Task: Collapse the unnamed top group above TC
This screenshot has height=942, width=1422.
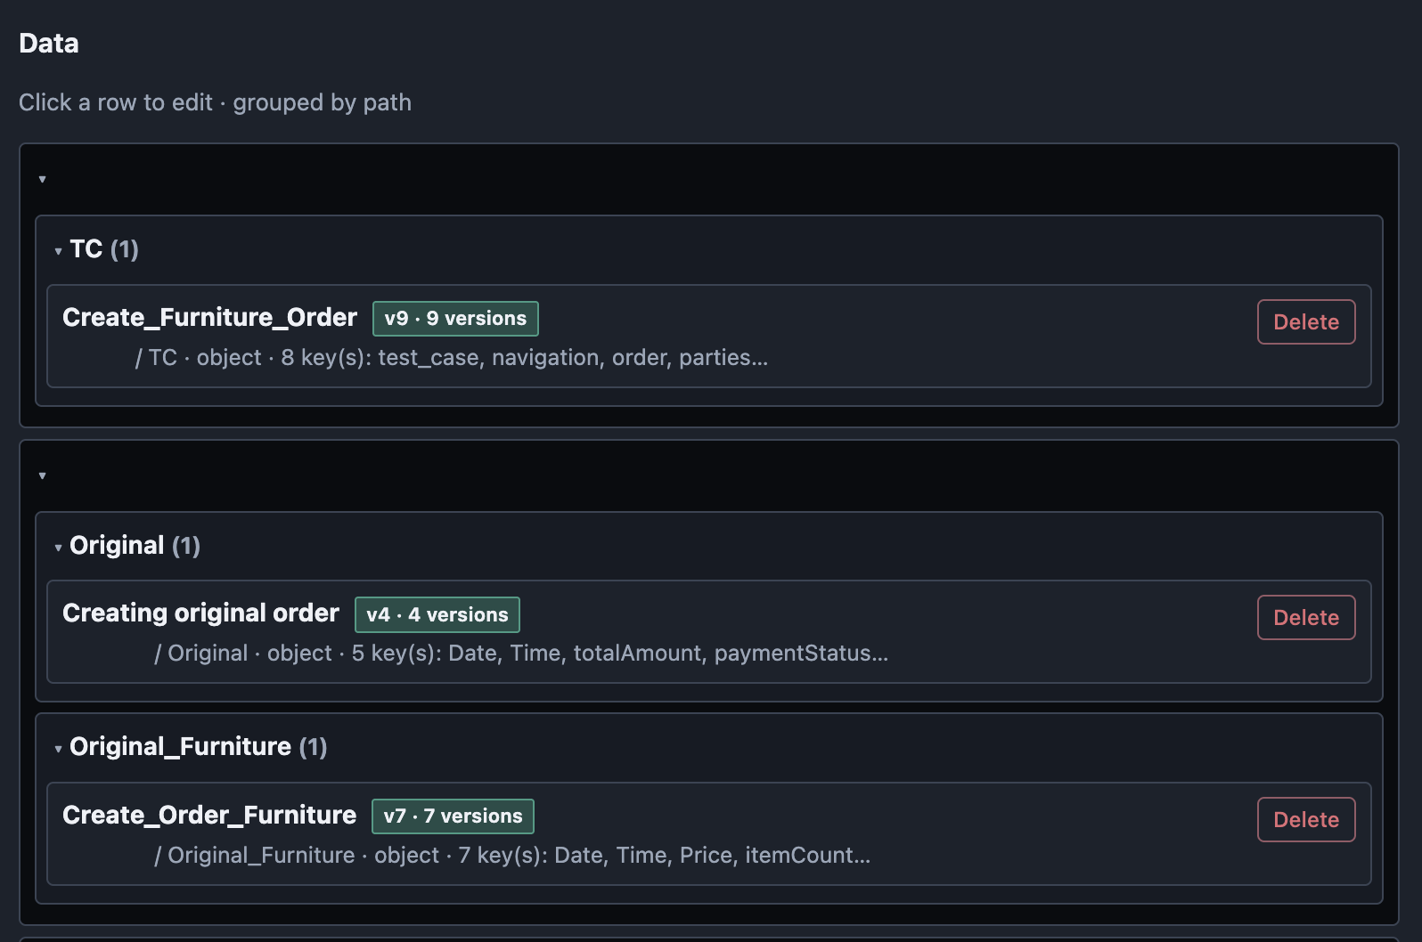Action: tap(42, 180)
